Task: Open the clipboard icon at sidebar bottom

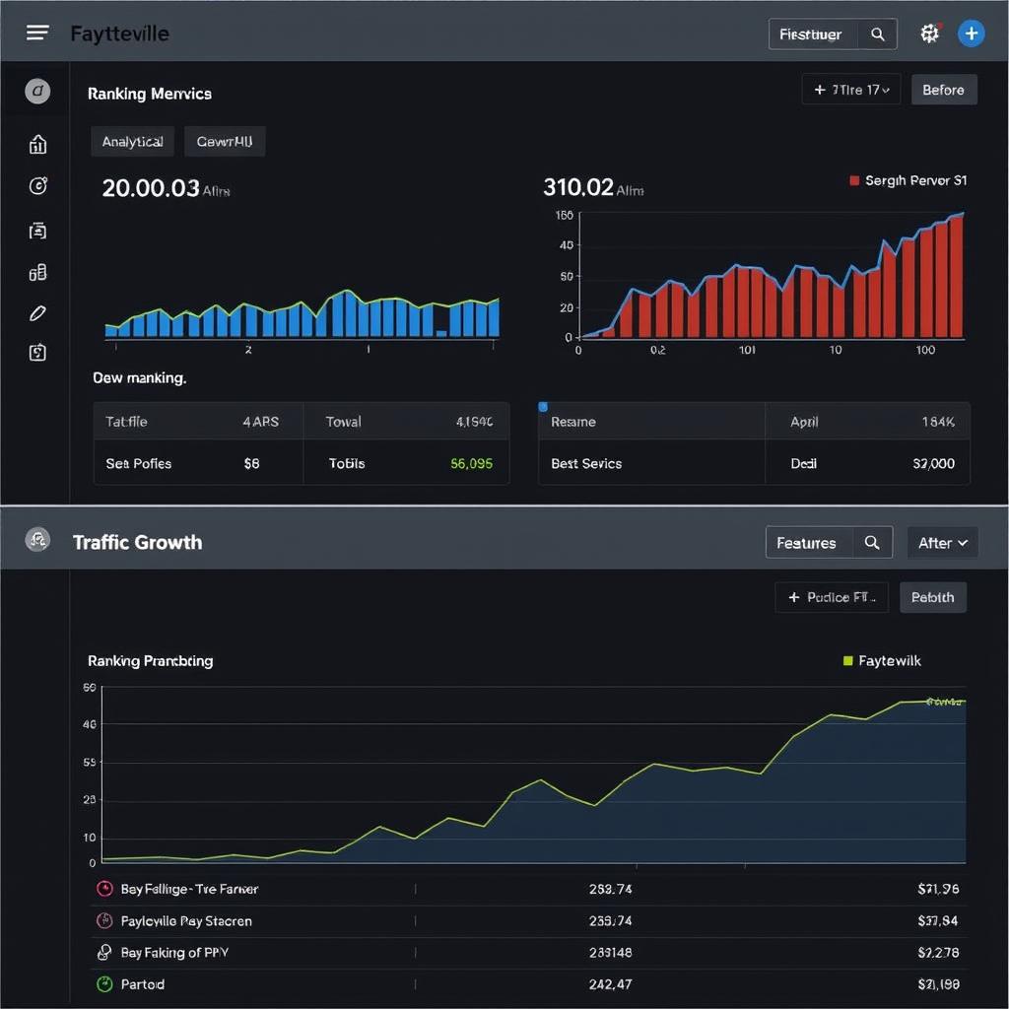Action: pyautogui.click(x=37, y=353)
